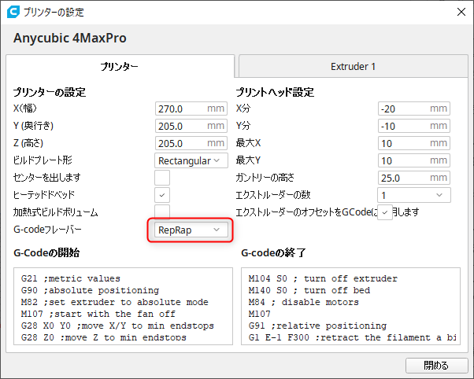Click the 'M140 S0 ; turn off bed' line
The height and width of the screenshot is (379, 474).
(309, 290)
